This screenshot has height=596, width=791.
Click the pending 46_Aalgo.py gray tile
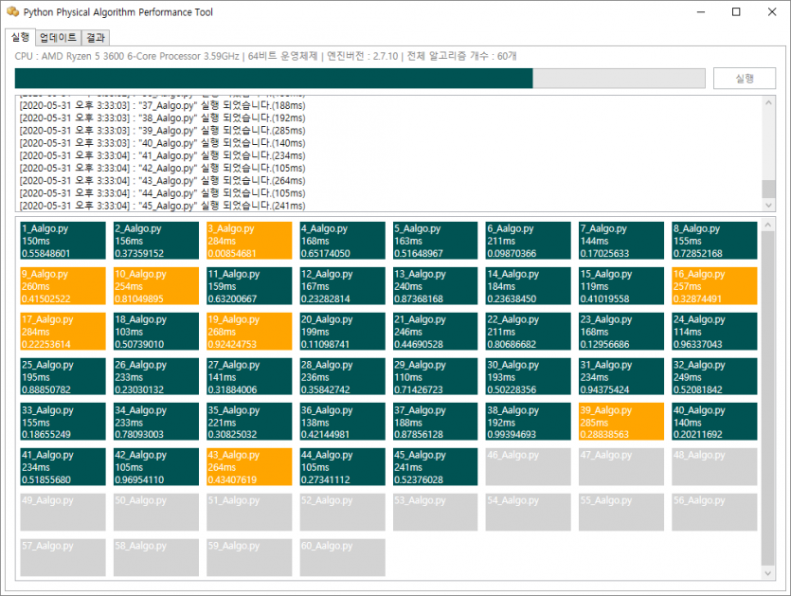[529, 467]
